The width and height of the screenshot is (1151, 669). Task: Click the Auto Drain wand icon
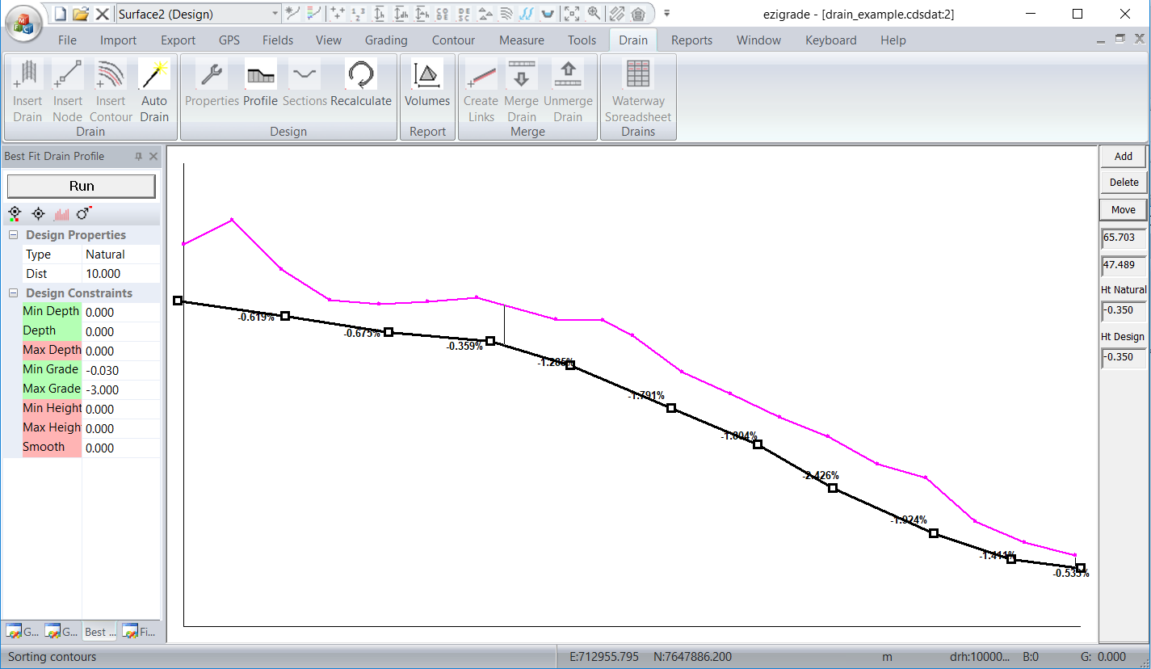click(153, 75)
